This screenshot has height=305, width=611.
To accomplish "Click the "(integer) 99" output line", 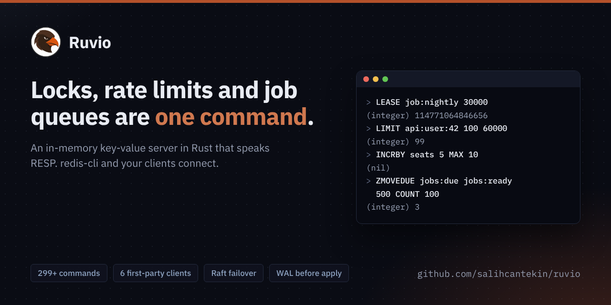I will (395, 142).
